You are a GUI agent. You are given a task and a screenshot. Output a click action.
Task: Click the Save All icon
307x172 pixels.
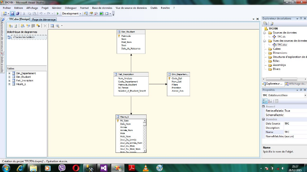[18, 13]
